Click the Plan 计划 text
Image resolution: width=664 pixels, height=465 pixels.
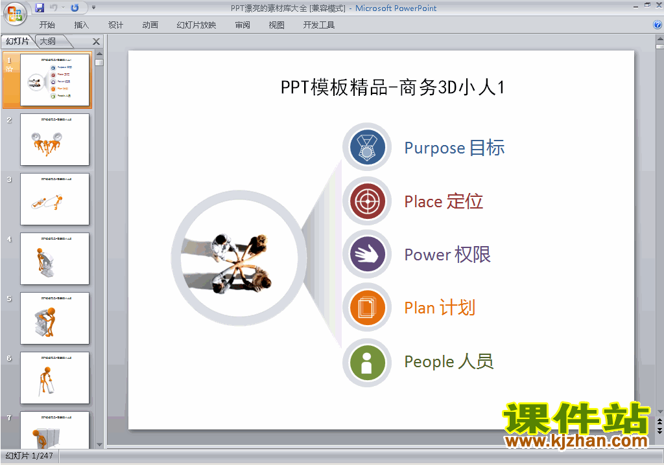pyautogui.click(x=440, y=308)
